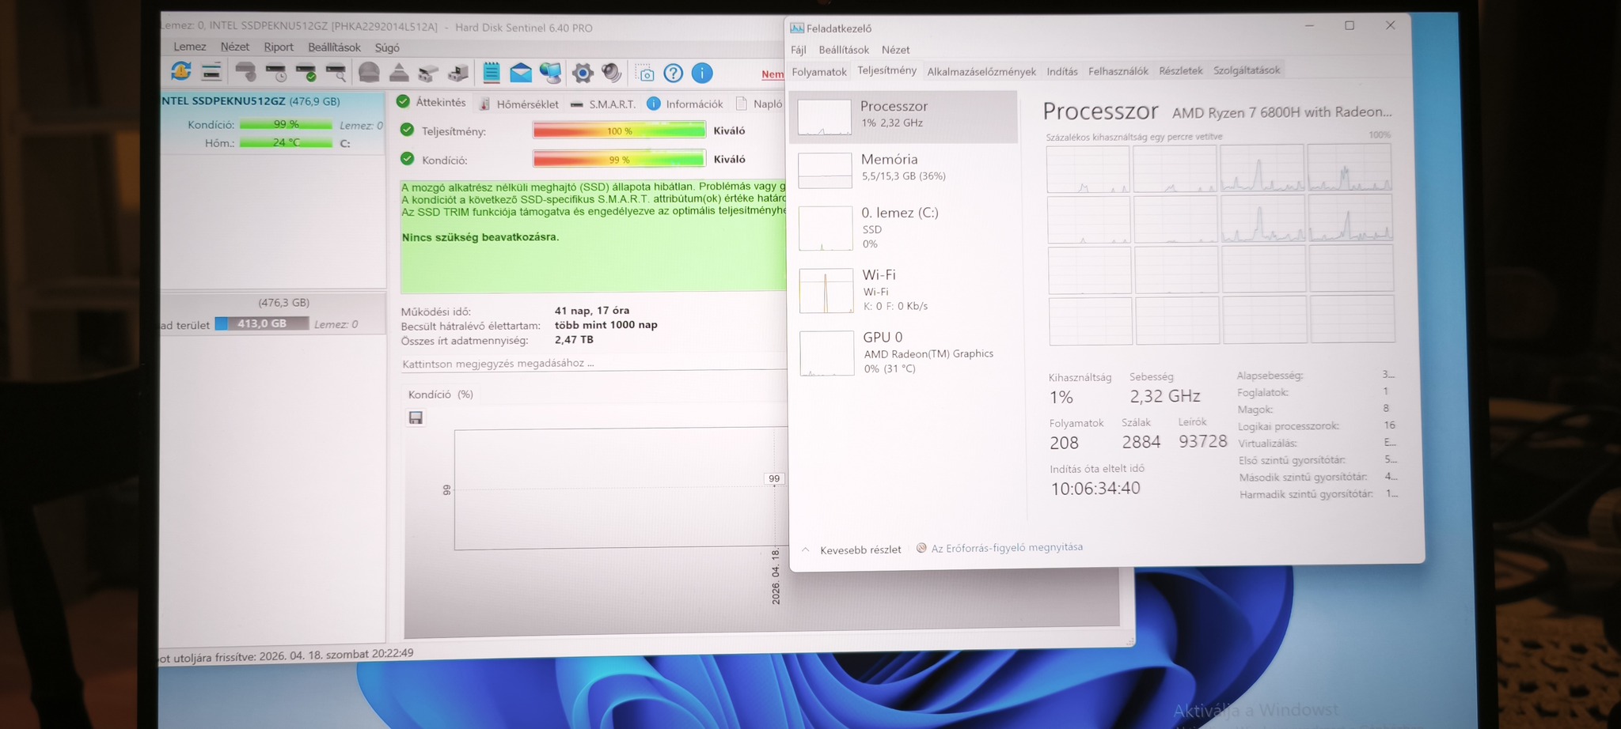Select 0. lemez (C:) in the performance list

point(904,228)
